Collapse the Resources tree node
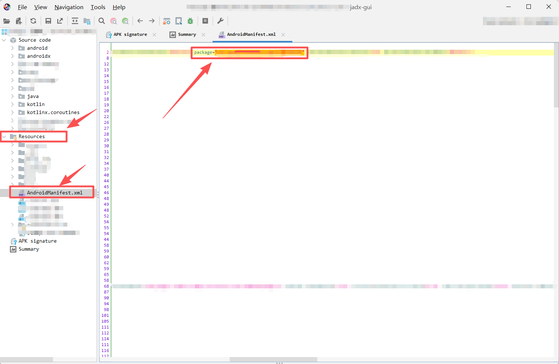559x364 pixels. pyautogui.click(x=4, y=137)
